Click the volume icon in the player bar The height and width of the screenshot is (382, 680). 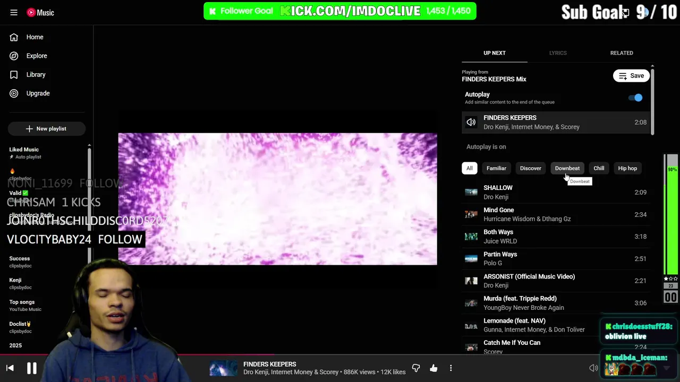[593, 368]
